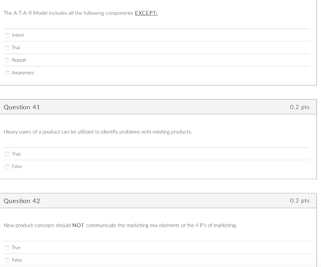The height and width of the screenshot is (267, 321).
Task: Click the 0.2 pts label on Question 42
Action: tap(300, 201)
